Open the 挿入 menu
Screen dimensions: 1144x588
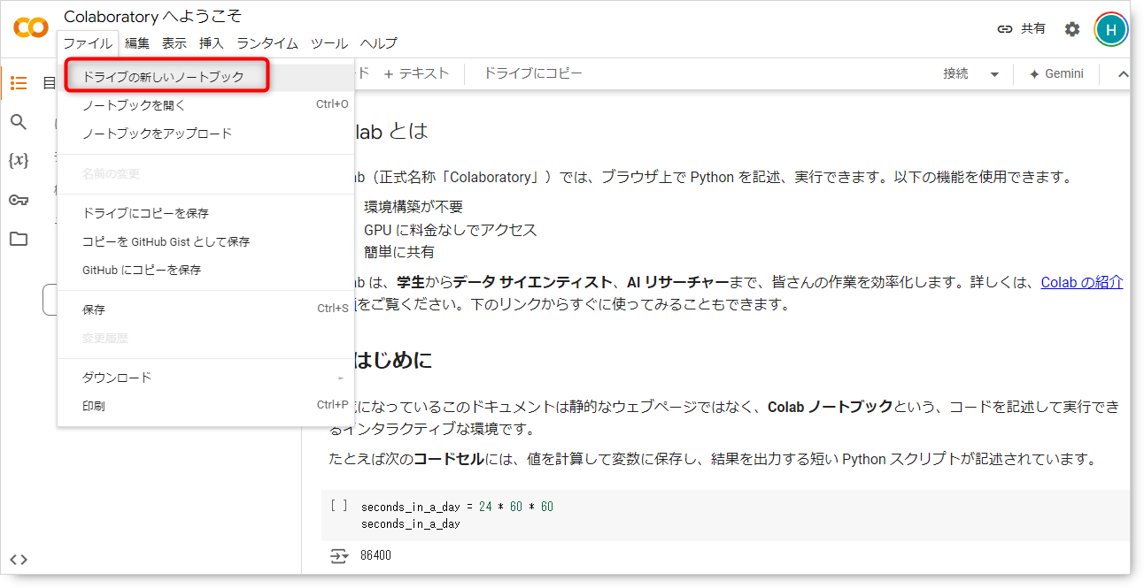click(212, 43)
